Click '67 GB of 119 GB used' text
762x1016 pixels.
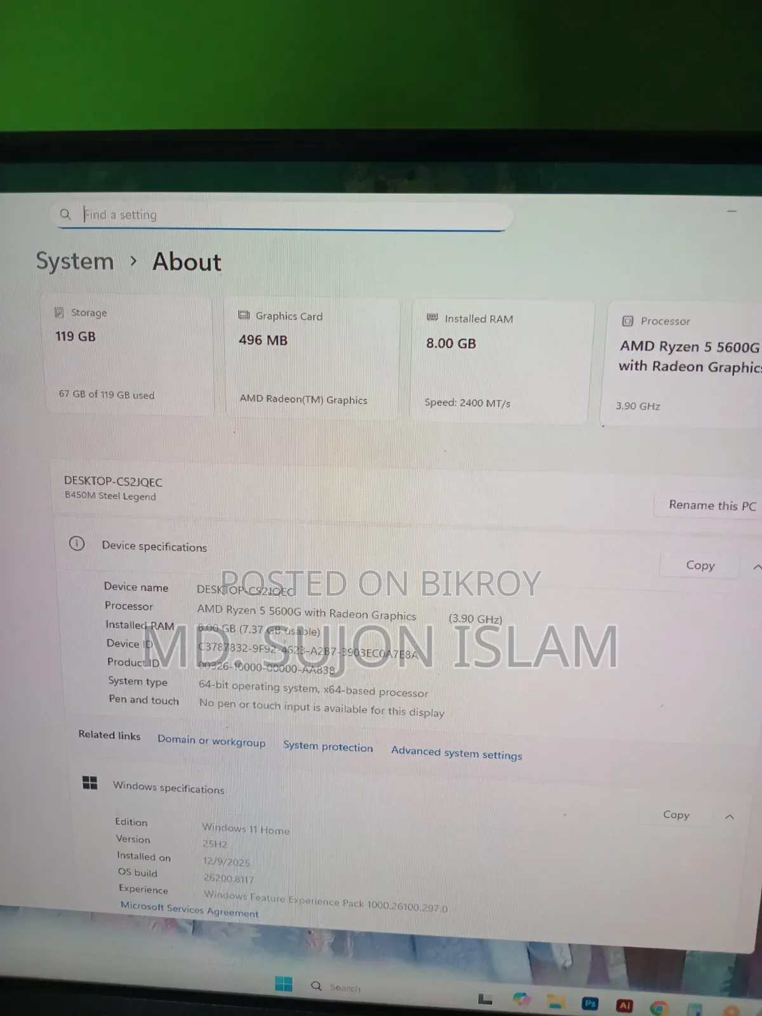pos(107,394)
